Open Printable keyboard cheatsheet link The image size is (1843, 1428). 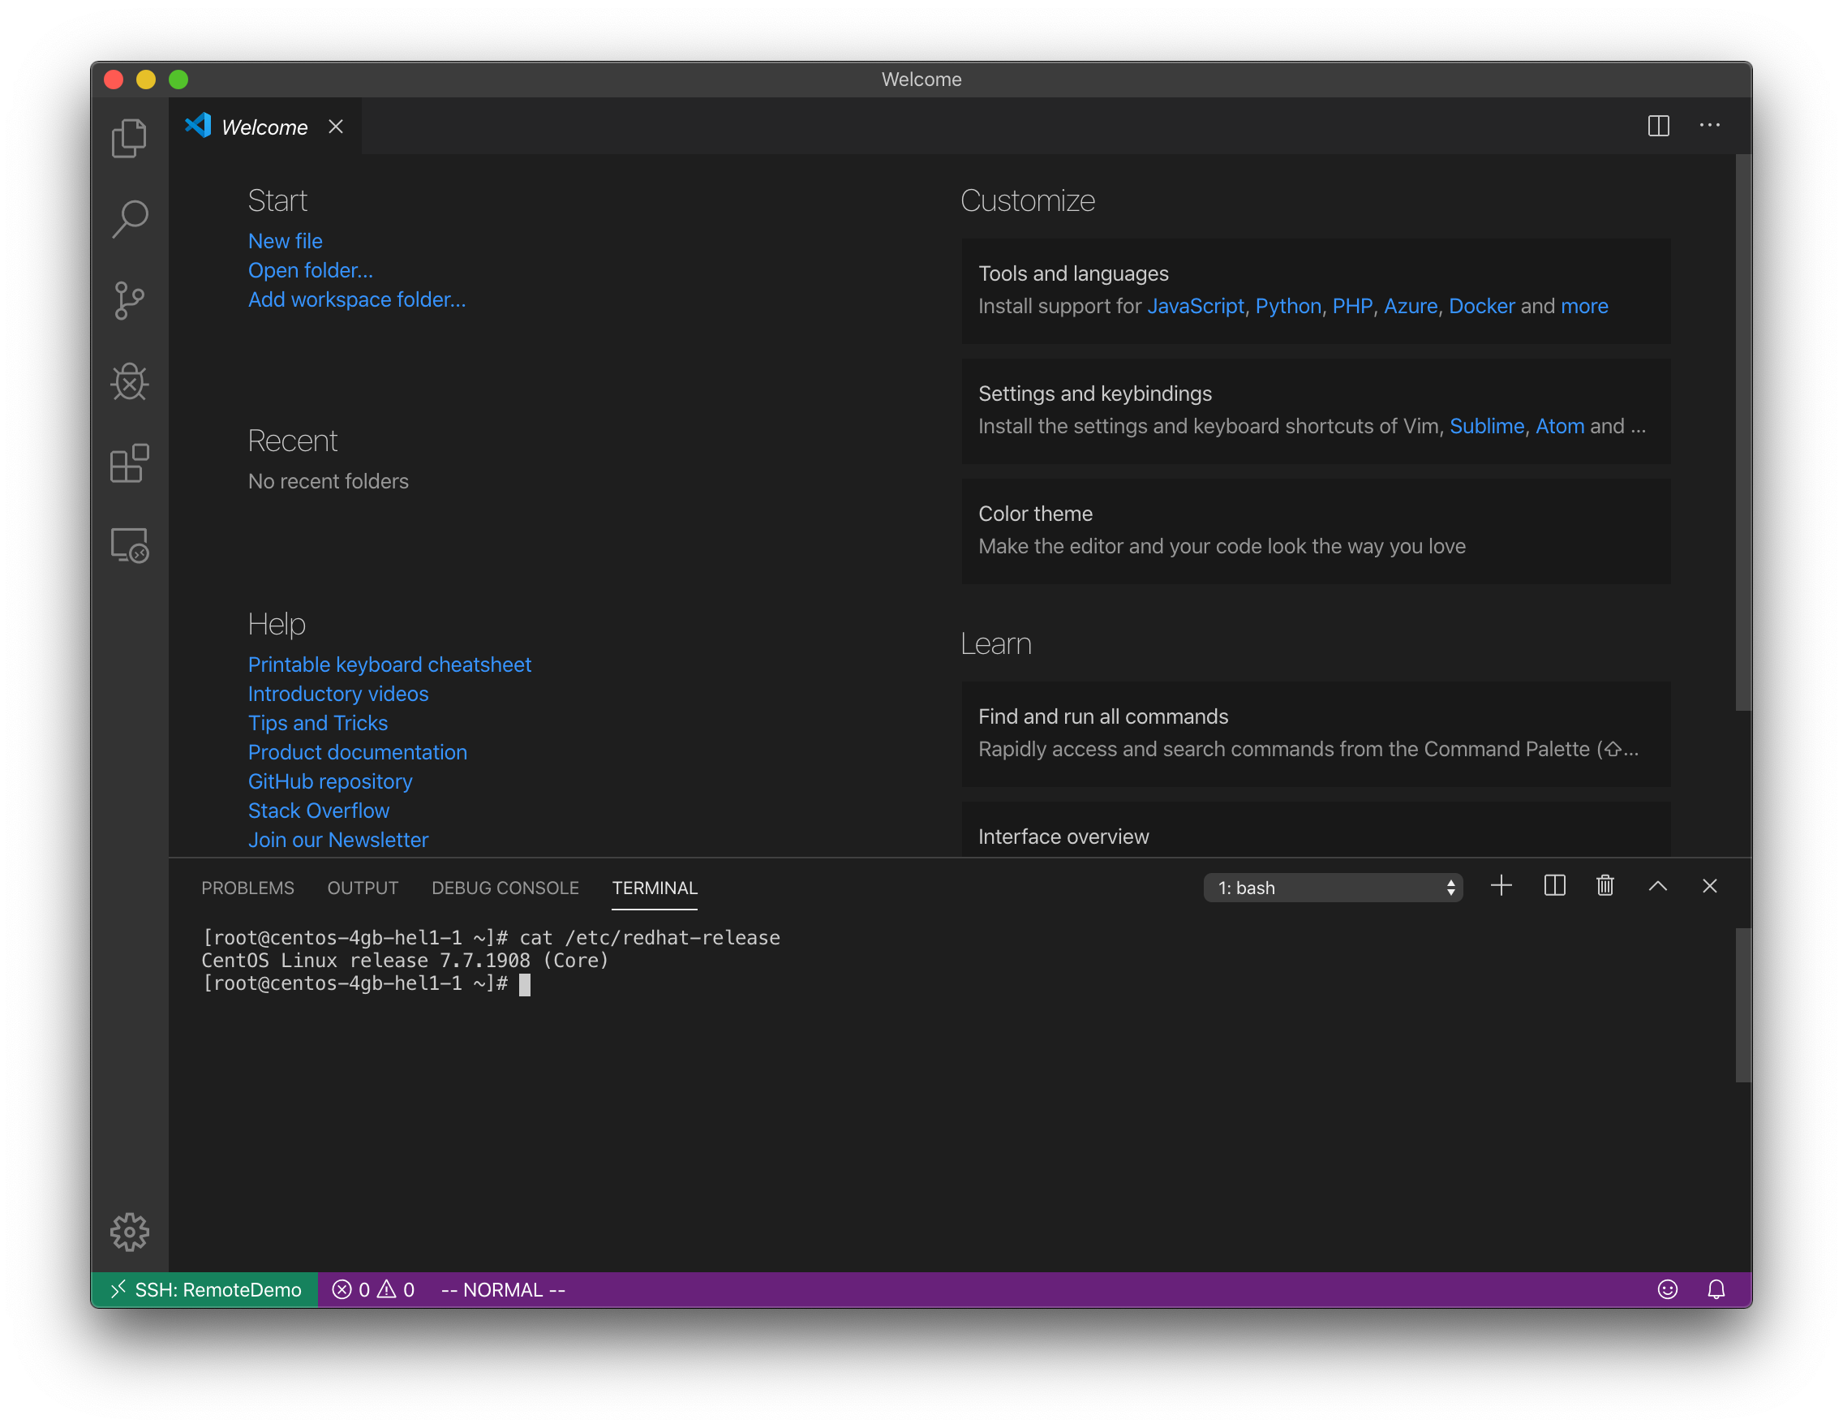tap(390, 665)
